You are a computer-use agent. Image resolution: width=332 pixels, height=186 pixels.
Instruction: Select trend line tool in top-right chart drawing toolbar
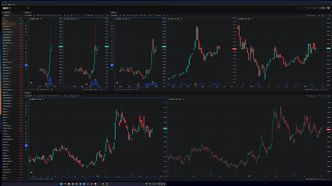tap(112, 23)
